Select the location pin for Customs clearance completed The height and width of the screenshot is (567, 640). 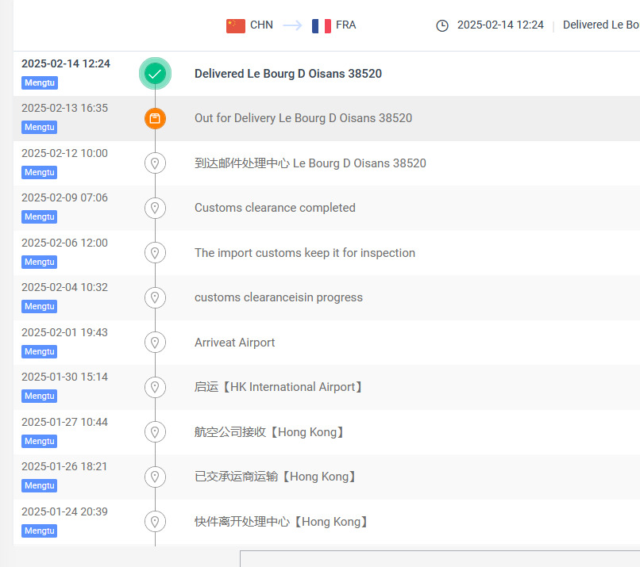(x=155, y=208)
